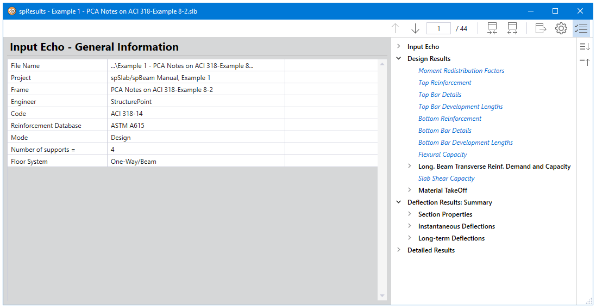This screenshot has height=308, width=596.
Task: Click the Floor System value 'One-Way/Beam'
Action: tap(134, 162)
